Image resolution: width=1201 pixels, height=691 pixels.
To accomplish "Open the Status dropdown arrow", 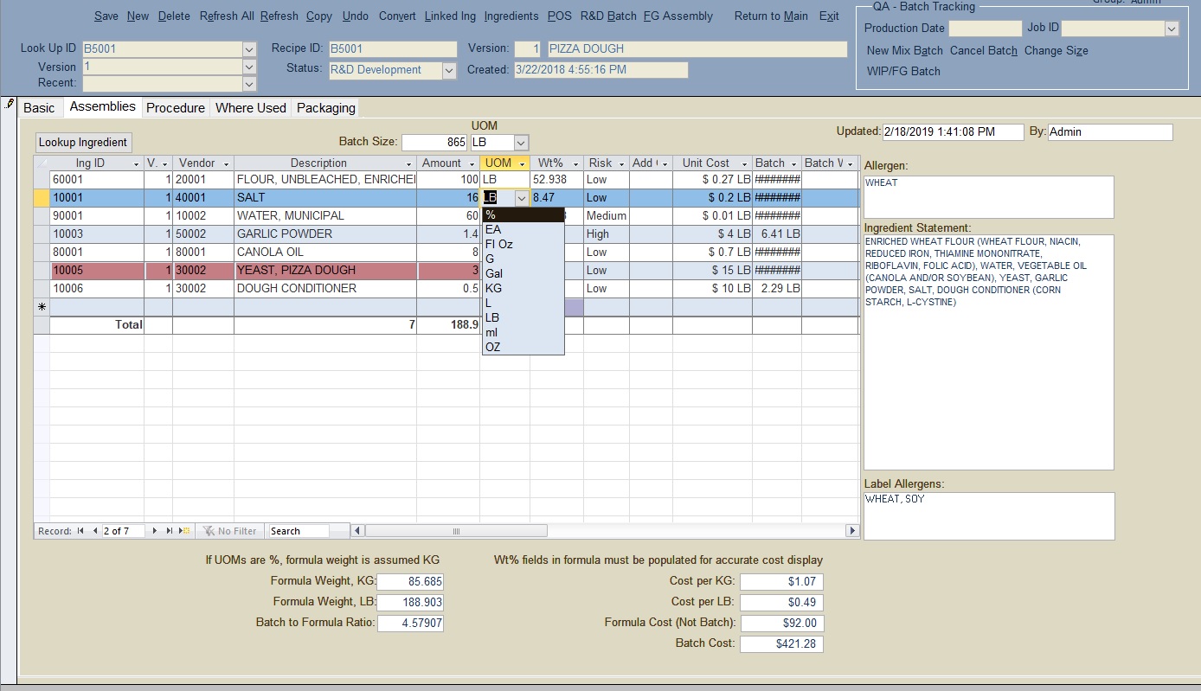I will pyautogui.click(x=449, y=71).
